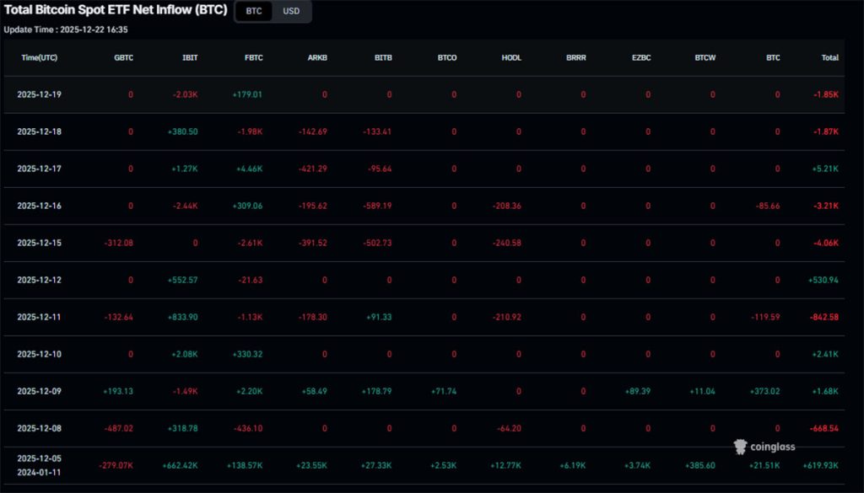Select the ARKB column header
The image size is (864, 493).
317,58
